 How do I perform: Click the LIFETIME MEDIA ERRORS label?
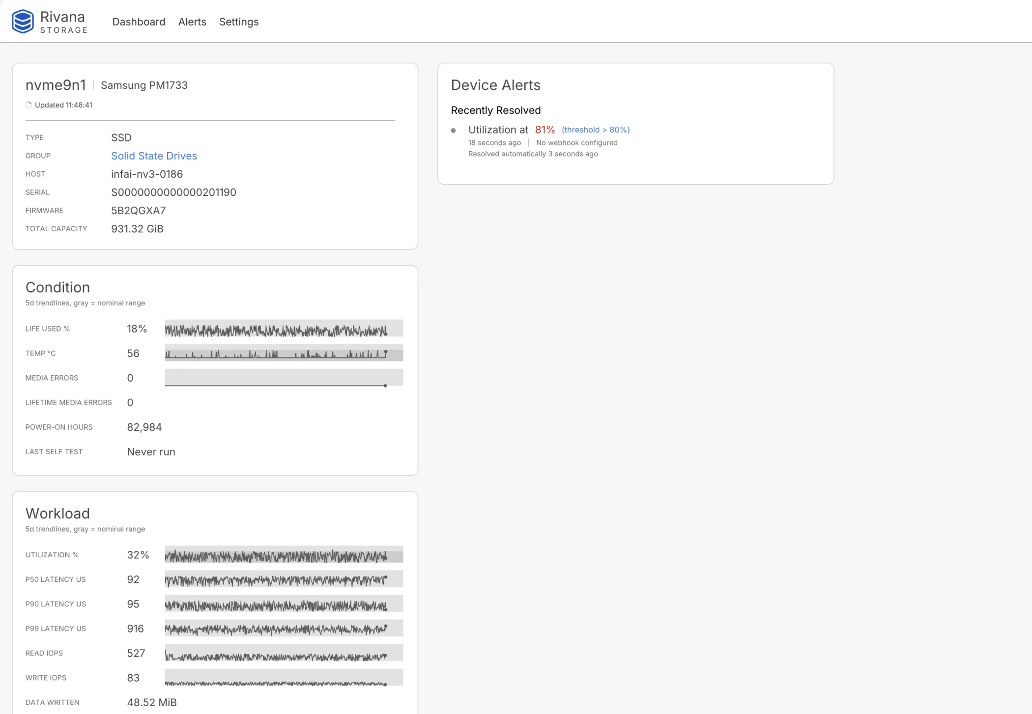click(69, 403)
